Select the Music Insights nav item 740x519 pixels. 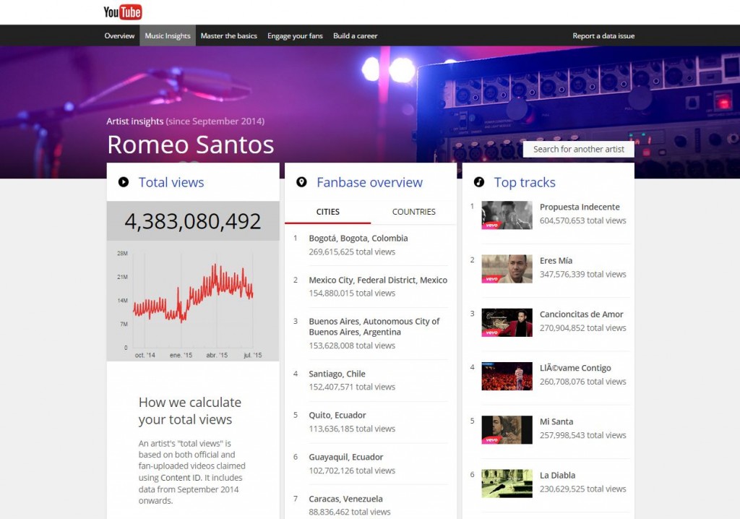point(168,36)
